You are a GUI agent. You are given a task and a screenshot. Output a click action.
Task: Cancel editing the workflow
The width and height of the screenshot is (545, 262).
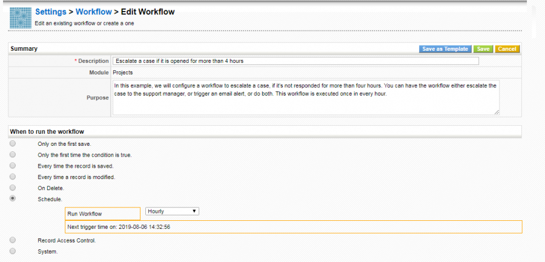point(507,49)
